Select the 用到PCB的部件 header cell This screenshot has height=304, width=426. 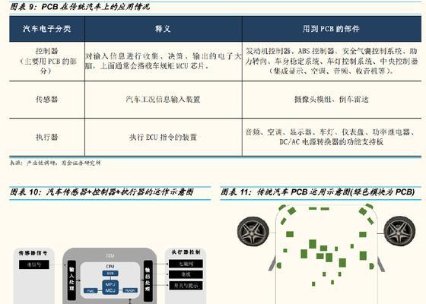click(x=332, y=29)
